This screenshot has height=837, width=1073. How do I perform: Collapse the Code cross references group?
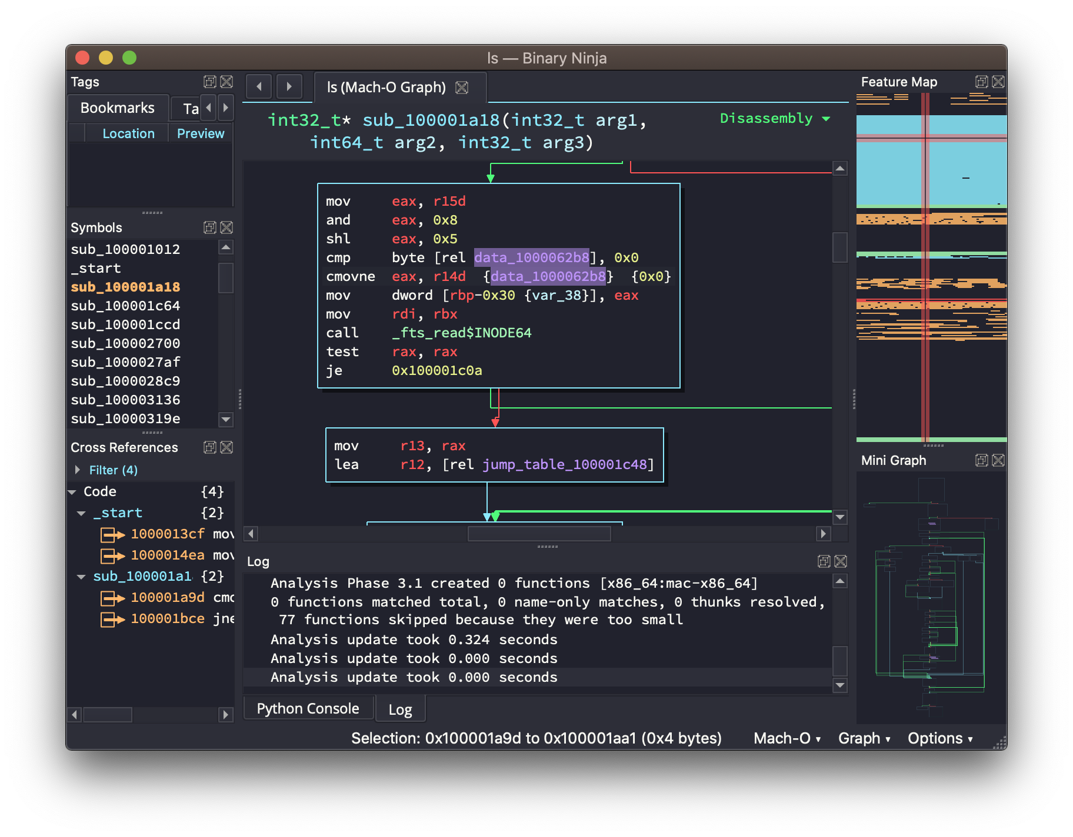click(x=72, y=492)
